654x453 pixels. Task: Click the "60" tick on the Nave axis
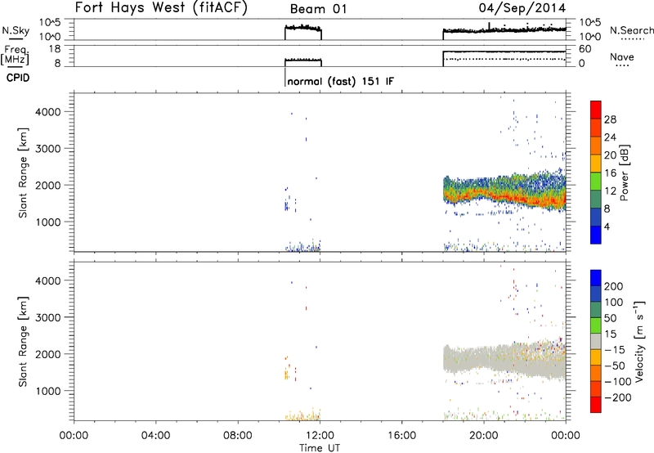tap(585, 49)
